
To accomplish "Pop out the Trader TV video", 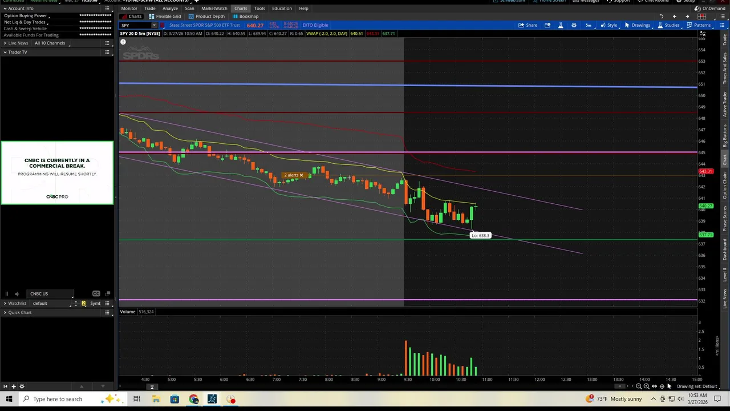I will [107, 294].
